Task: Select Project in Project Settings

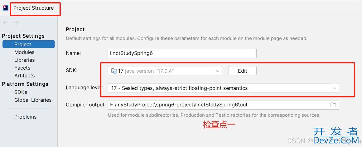Action: [23, 44]
